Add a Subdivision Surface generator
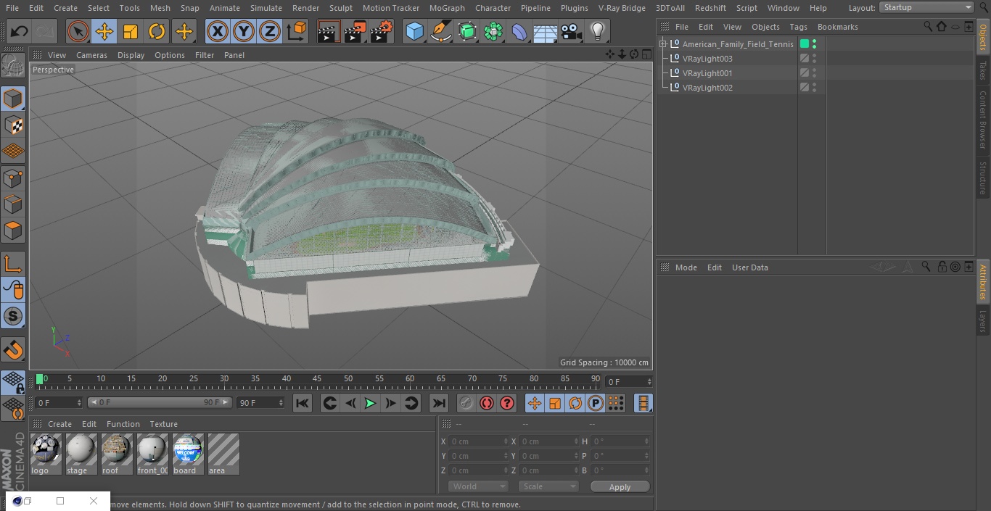 467,32
